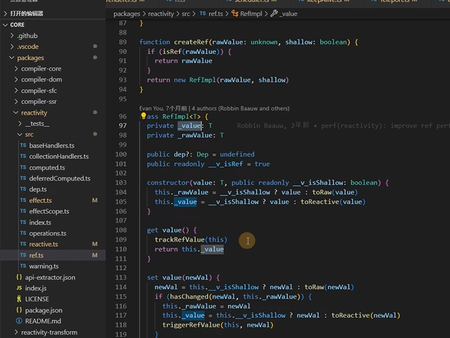Open api-extractor.json file
The image size is (450, 338).
pyautogui.click(x=50, y=277)
